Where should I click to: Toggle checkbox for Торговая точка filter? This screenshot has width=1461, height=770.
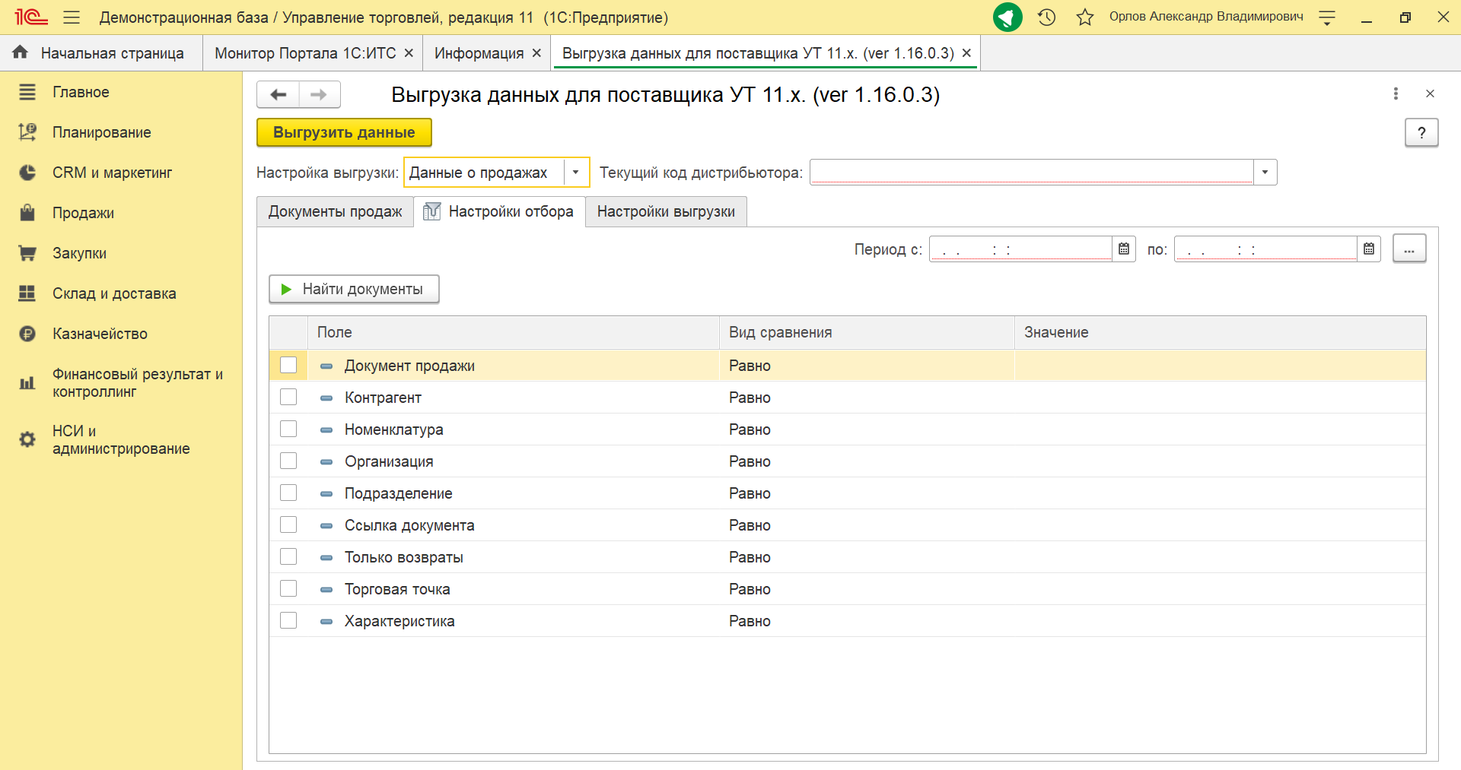click(288, 588)
